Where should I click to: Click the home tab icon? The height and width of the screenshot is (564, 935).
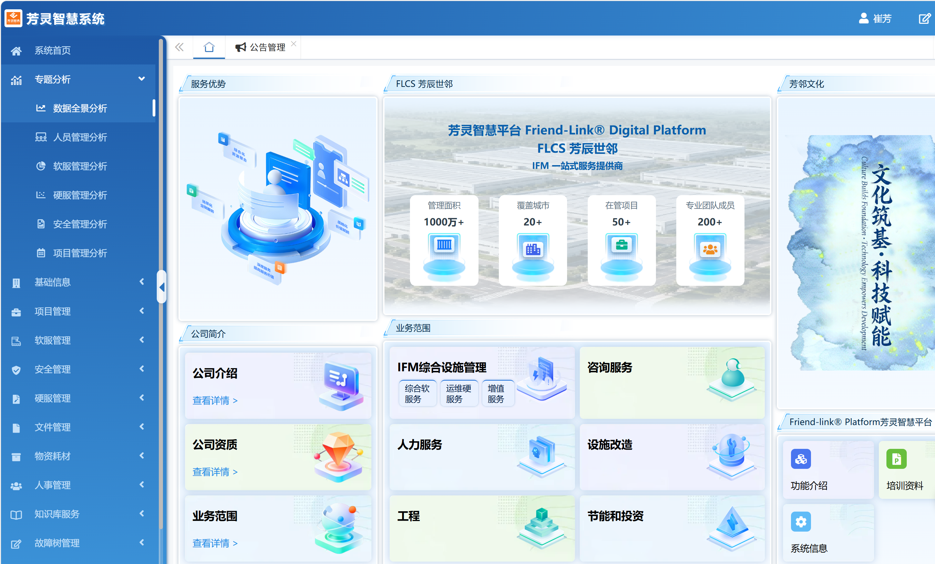point(209,47)
